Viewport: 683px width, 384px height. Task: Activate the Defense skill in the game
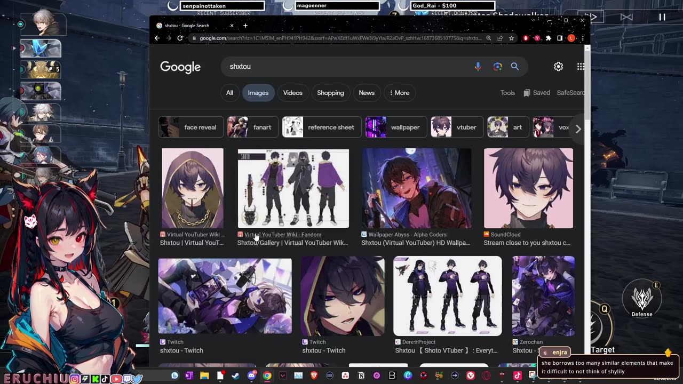[642, 299]
